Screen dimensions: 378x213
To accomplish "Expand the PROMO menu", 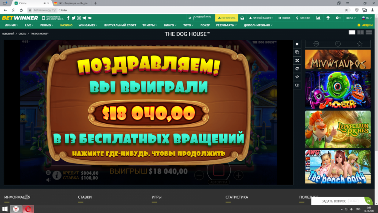I will tap(46, 25).
